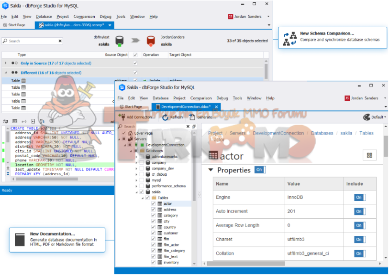Click the swap arrows icon above the SQL code
The height and width of the screenshot is (275, 389).
[5, 121]
